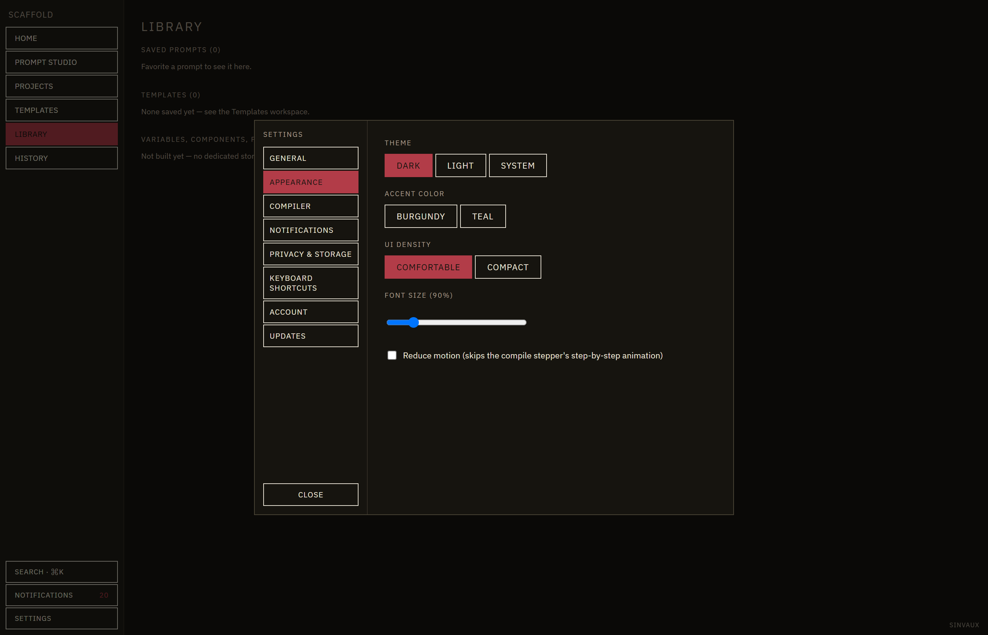Open the Search ⌘K button

coord(61,571)
